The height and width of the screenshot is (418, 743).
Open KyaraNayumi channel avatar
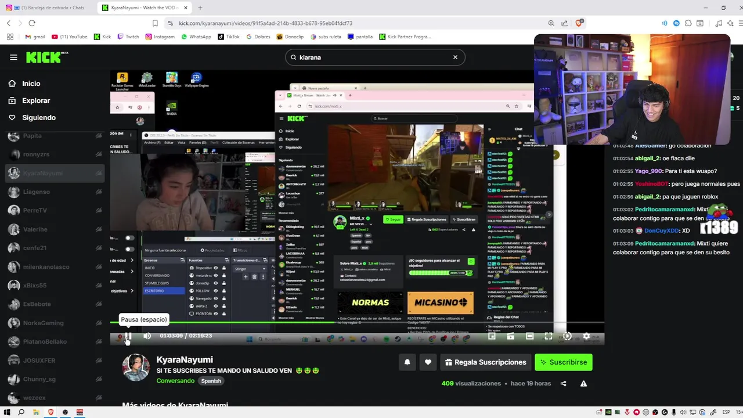[136, 367]
